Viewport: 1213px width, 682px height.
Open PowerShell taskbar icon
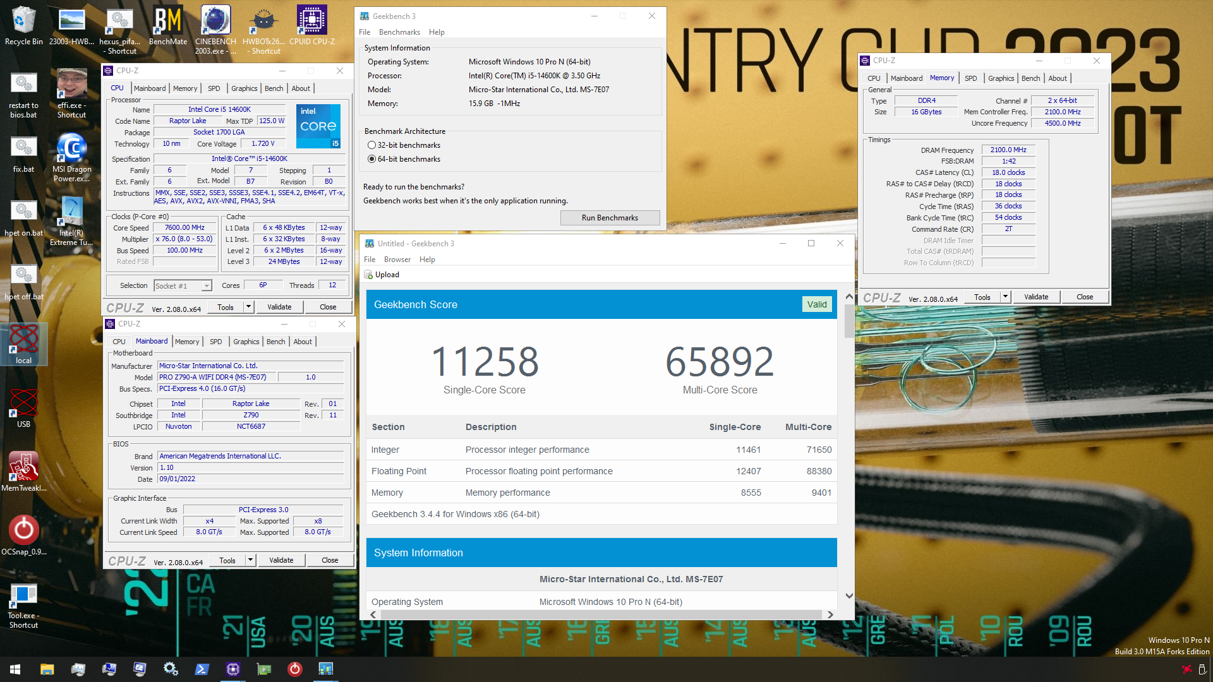pyautogui.click(x=202, y=669)
